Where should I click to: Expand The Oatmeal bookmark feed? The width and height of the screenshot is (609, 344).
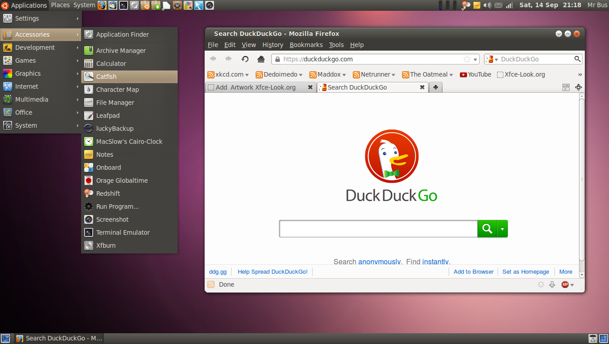click(451, 75)
